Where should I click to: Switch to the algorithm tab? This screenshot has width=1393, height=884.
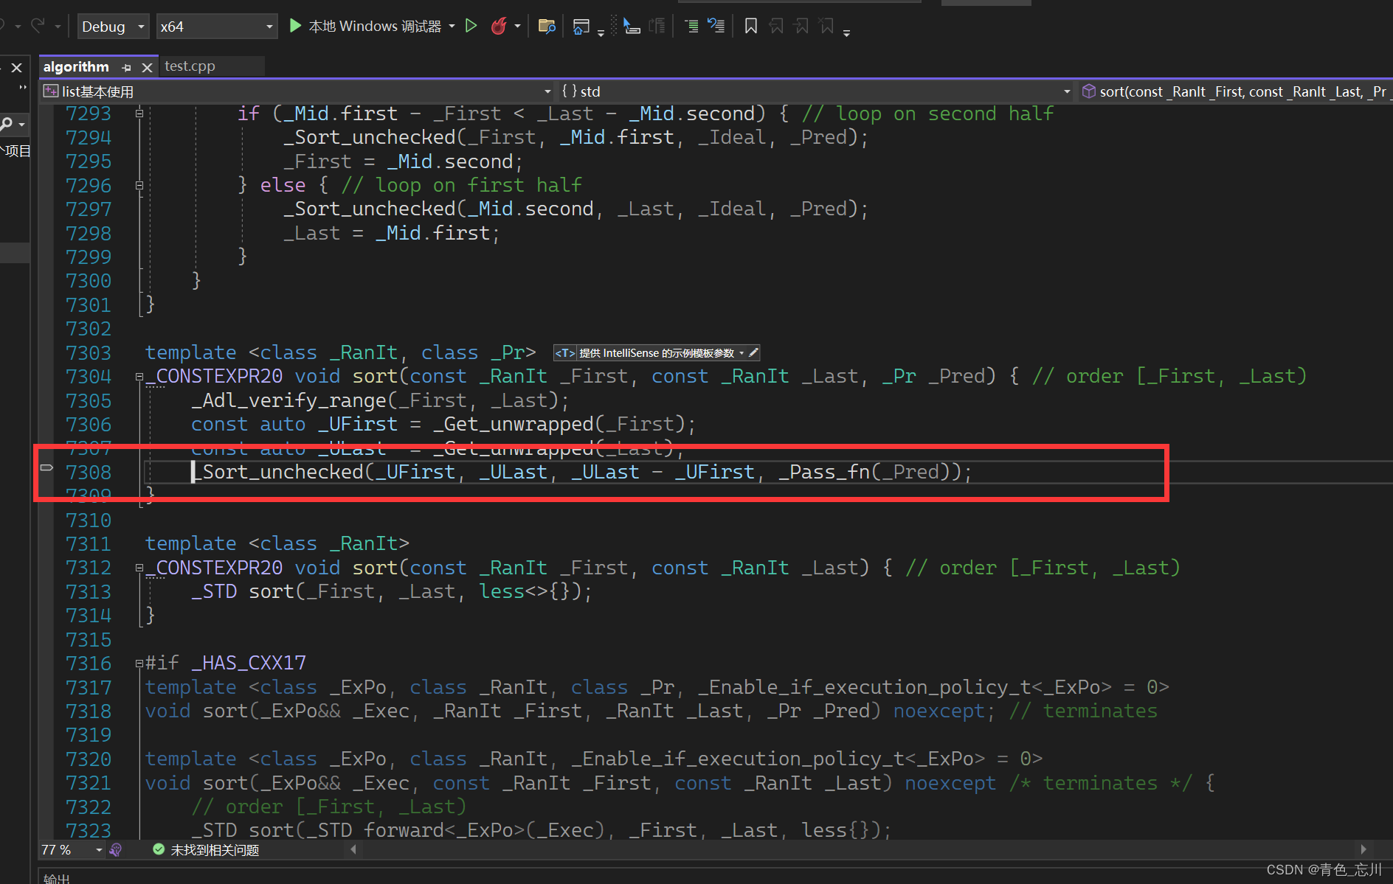pos(76,66)
